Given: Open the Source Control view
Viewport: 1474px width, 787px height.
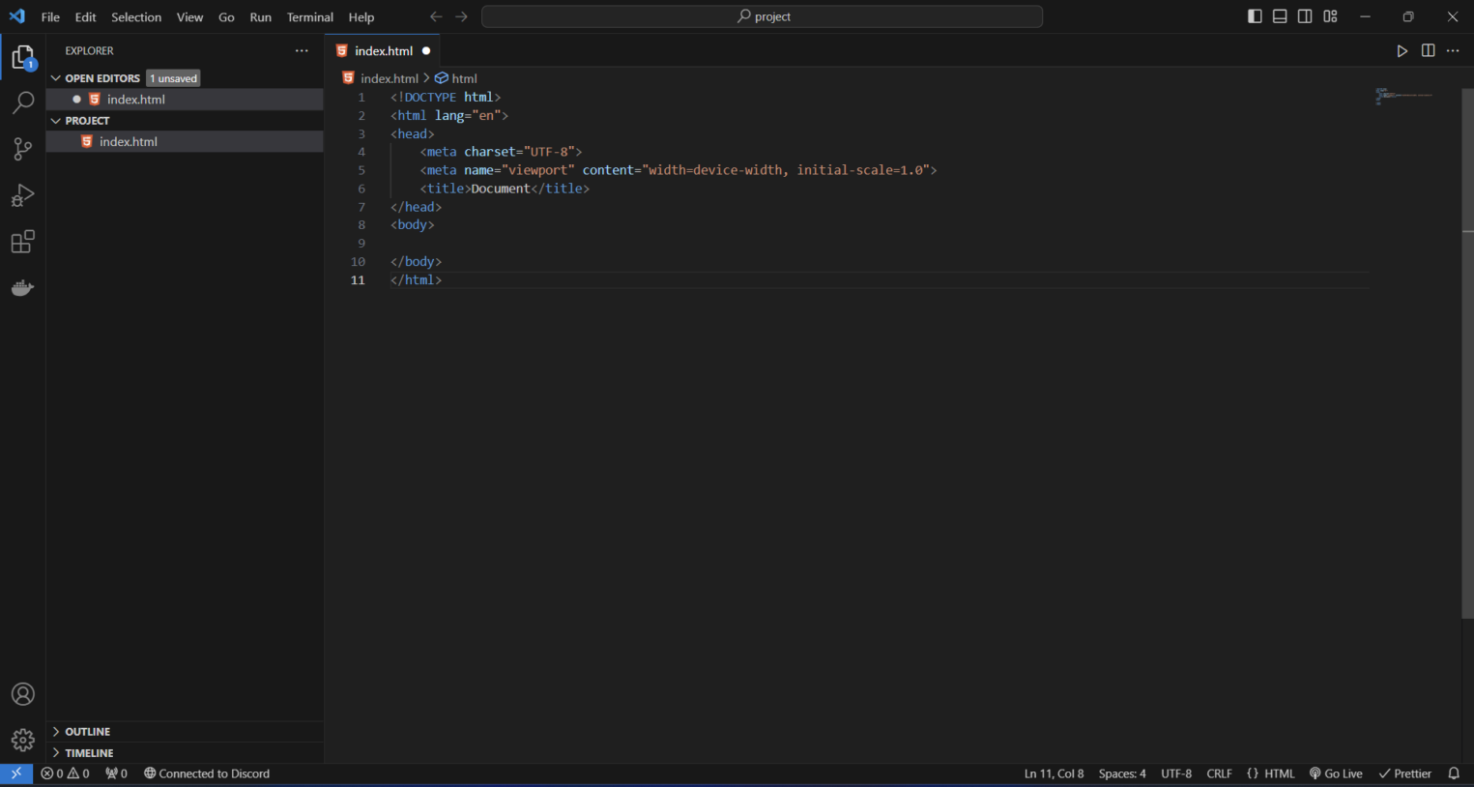Looking at the screenshot, I should [x=22, y=149].
